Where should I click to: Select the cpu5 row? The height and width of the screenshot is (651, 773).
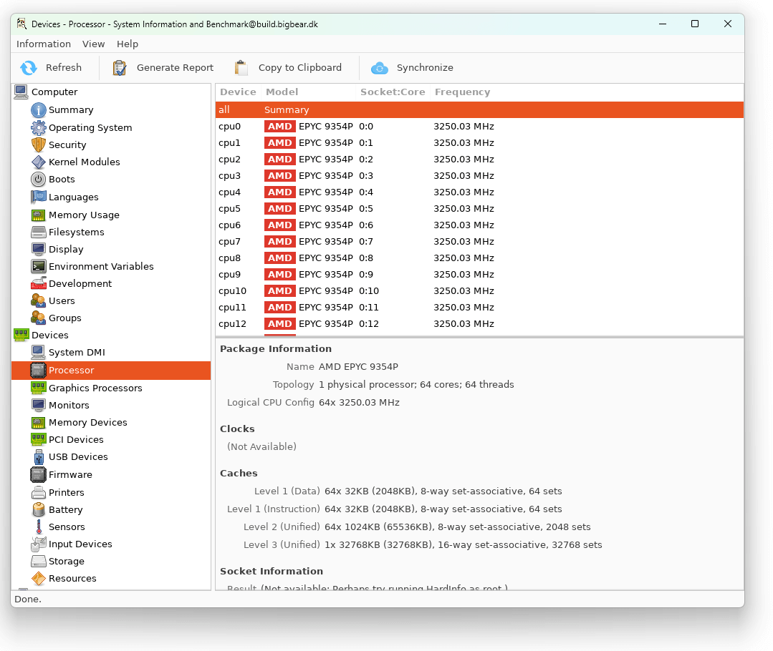click(x=479, y=209)
